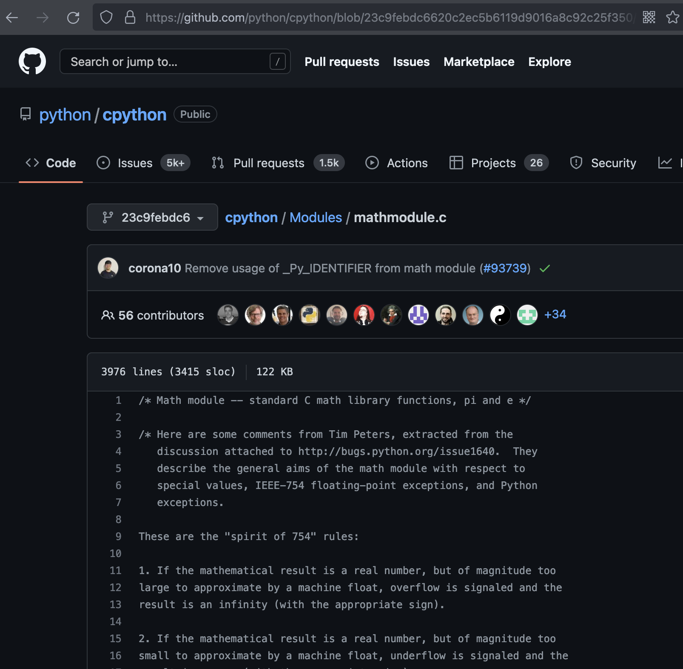Click the text '3976 lines (3415 sloc)'

coord(168,372)
